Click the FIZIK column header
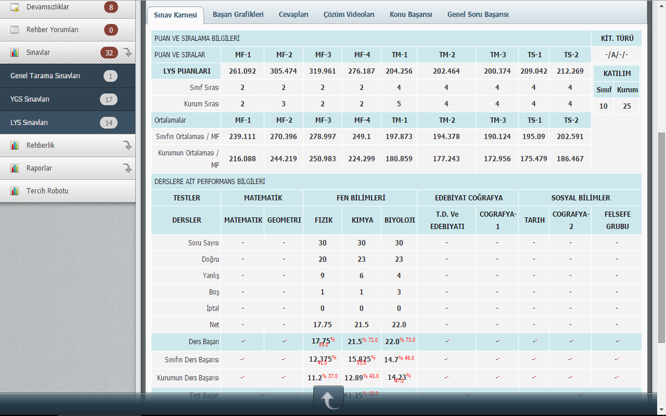 (x=323, y=220)
